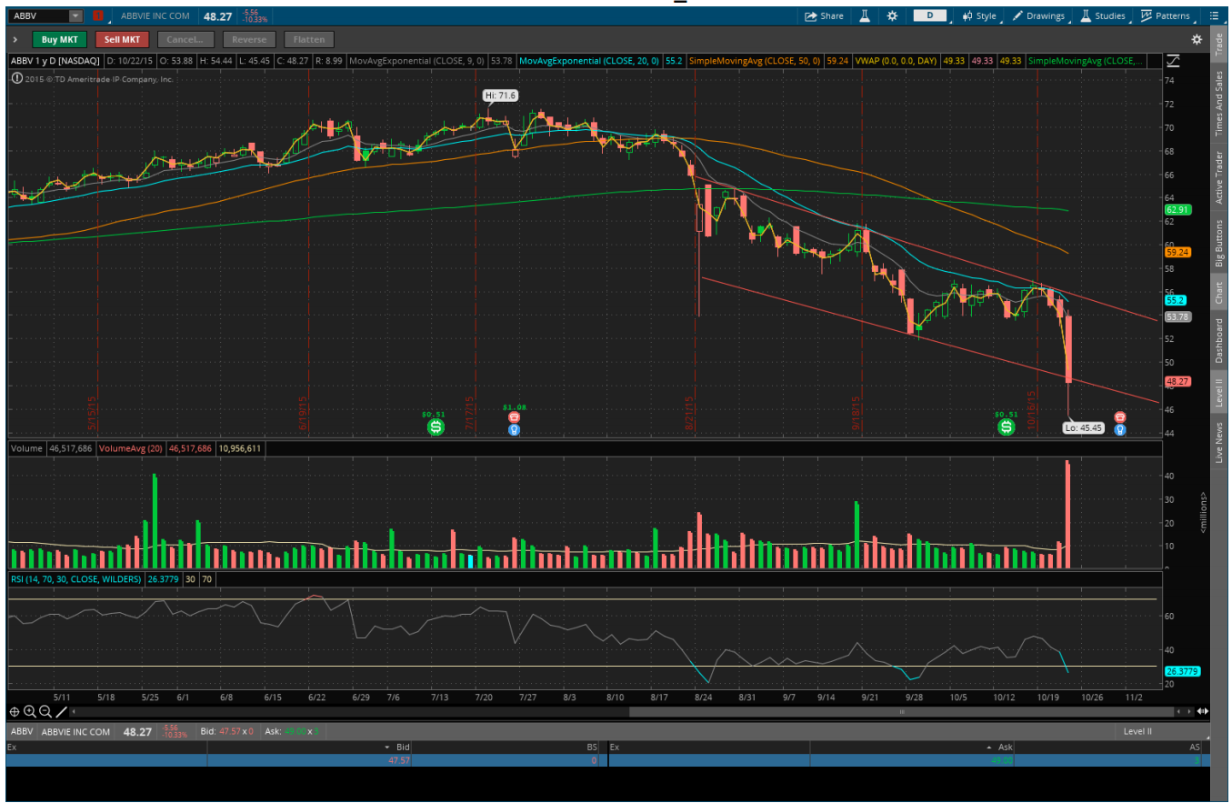This screenshot has height=803, width=1232.
Task: Click the scrollbar left arrow
Action: [73, 712]
